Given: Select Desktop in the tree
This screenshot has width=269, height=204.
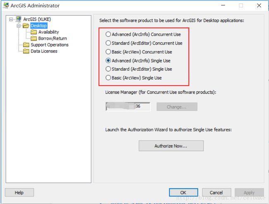Looking at the screenshot, I should coord(38,26).
